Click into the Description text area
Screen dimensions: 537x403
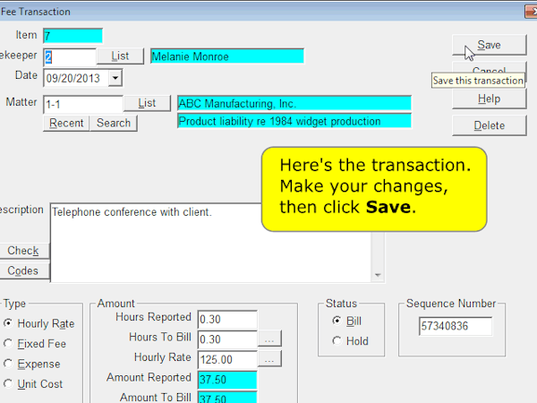click(x=210, y=242)
